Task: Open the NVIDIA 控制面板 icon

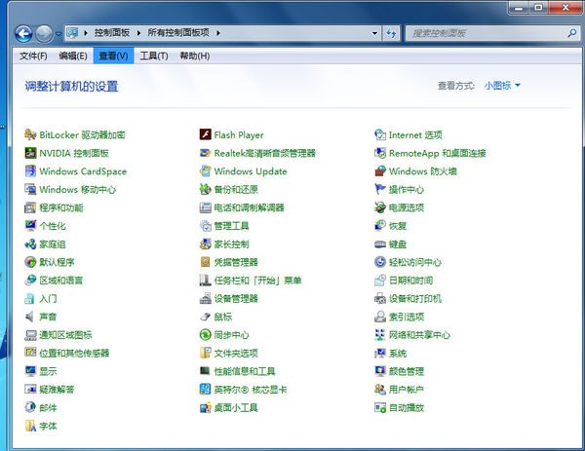Action: (x=30, y=153)
